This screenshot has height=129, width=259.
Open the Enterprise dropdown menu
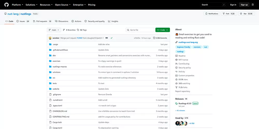click(79, 5)
